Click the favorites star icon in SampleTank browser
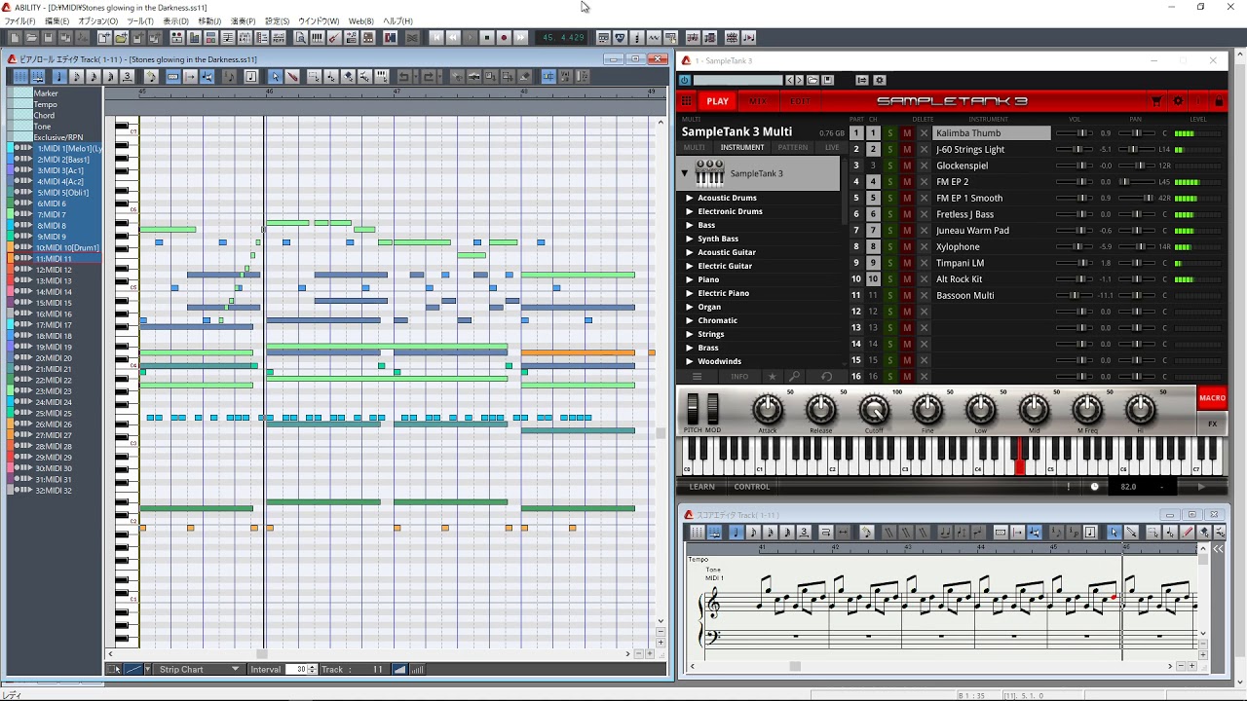The image size is (1247, 701). [x=773, y=376]
